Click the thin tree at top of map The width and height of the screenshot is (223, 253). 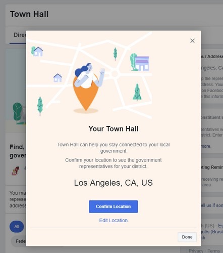click(x=115, y=54)
